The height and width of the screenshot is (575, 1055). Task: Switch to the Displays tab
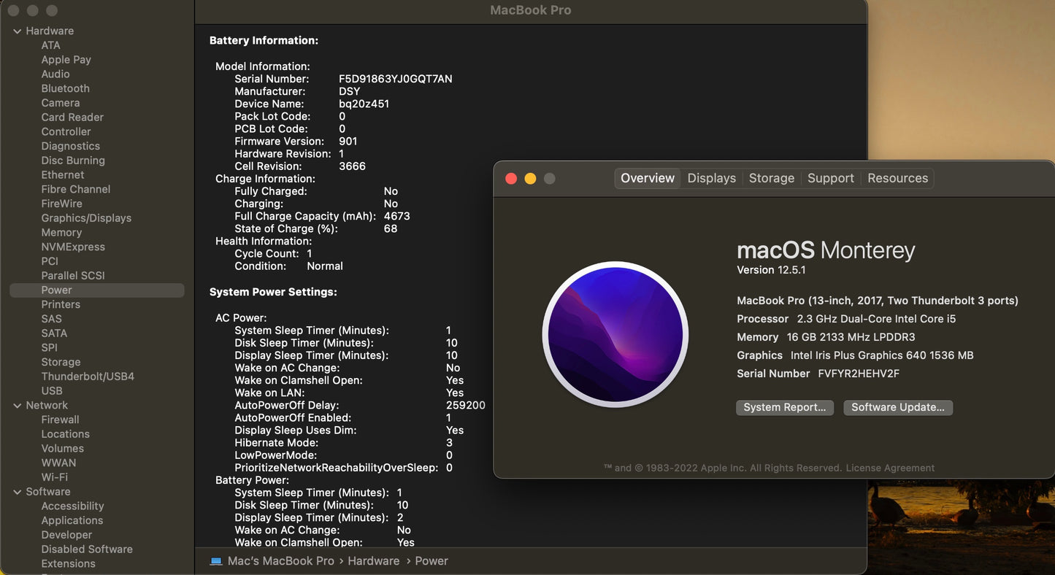pyautogui.click(x=711, y=178)
